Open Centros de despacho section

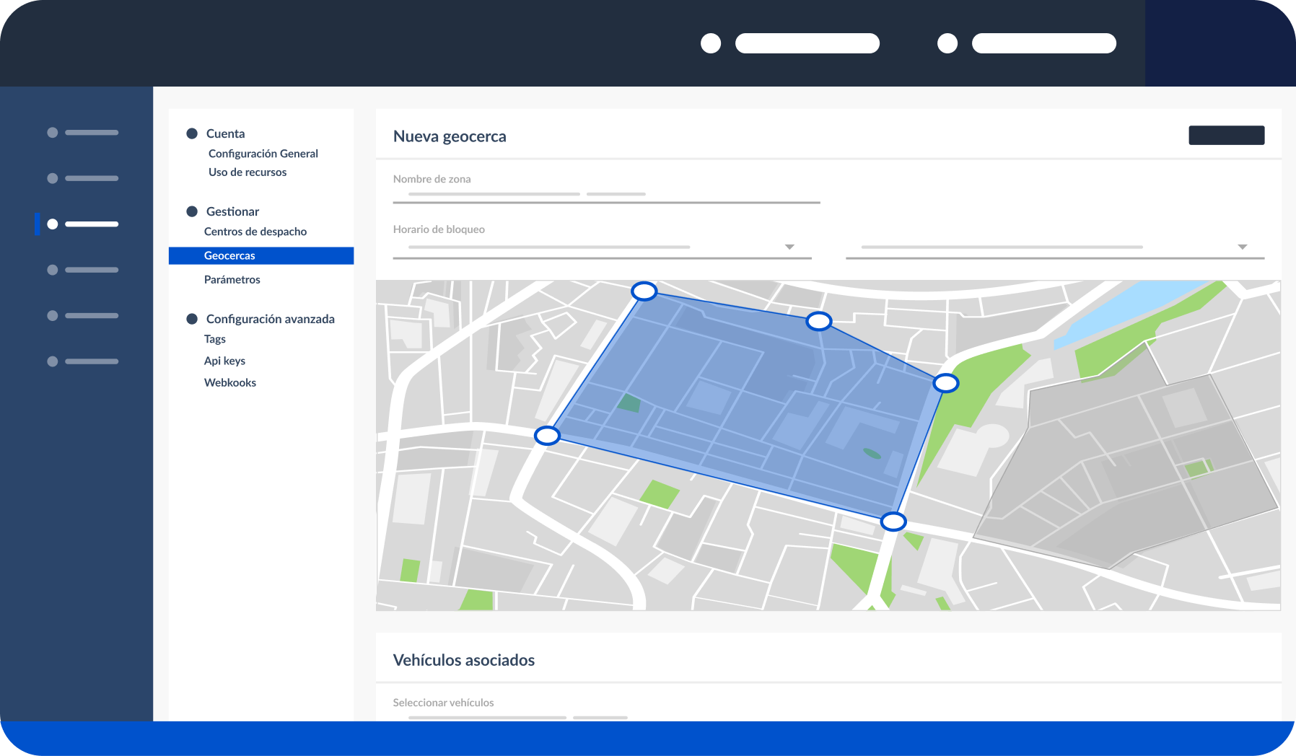click(x=255, y=232)
